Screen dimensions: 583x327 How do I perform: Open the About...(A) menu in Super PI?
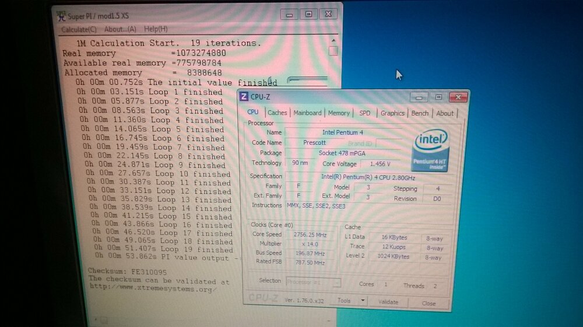tap(120, 29)
